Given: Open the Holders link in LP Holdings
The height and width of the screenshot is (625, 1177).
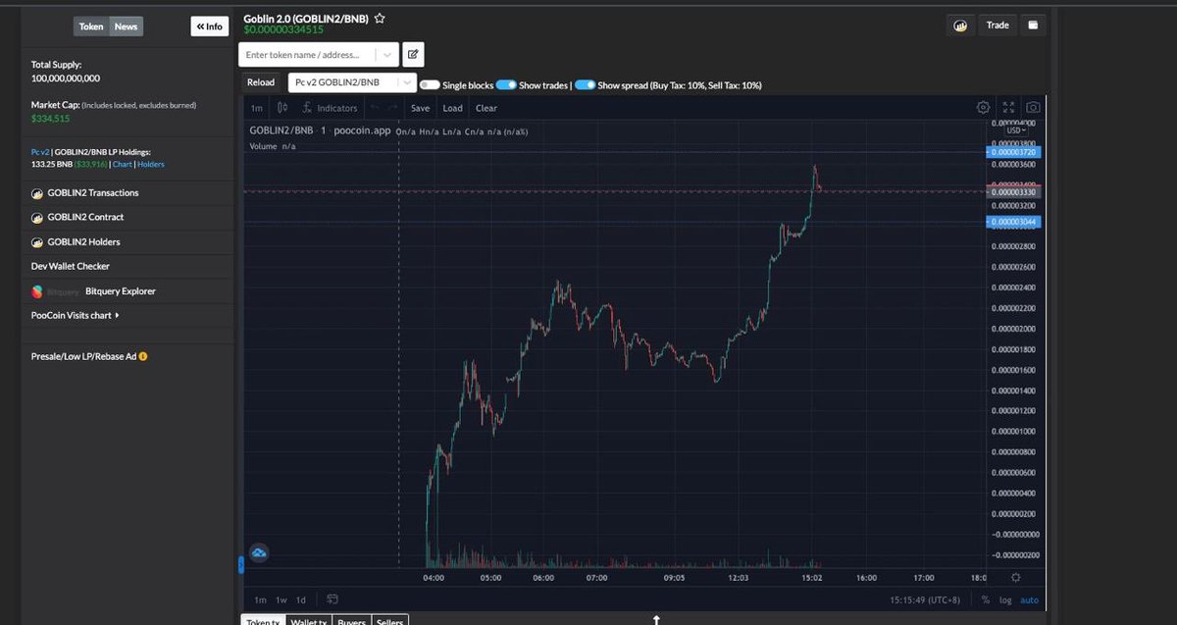Looking at the screenshot, I should coord(151,164).
